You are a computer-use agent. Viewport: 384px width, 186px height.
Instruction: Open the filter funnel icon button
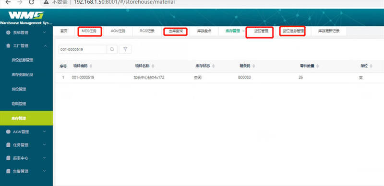(125, 49)
